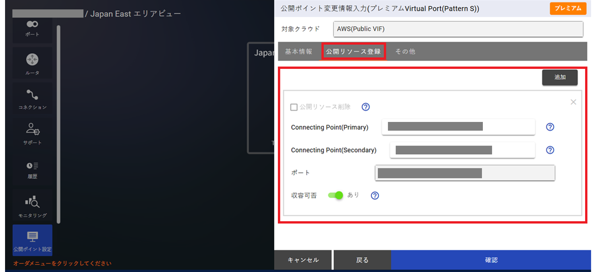View the 履歴 history panel
592x272 pixels.
[x=31, y=169]
